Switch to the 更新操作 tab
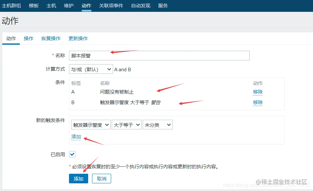The height and width of the screenshot is (191, 313). click(x=78, y=38)
